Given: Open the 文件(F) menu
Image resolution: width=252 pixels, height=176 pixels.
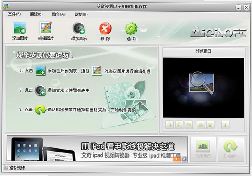Looking at the screenshot, I should pos(14,14).
